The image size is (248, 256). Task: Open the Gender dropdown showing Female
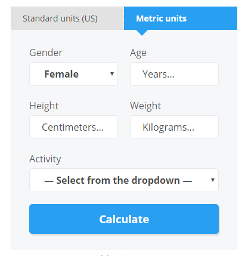tap(73, 74)
